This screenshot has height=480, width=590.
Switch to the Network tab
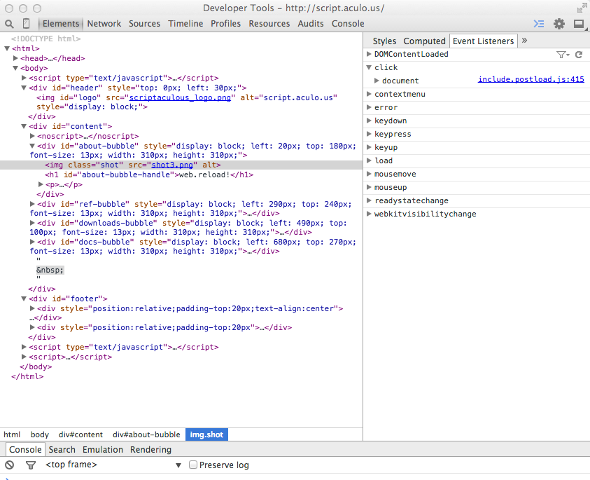point(104,23)
